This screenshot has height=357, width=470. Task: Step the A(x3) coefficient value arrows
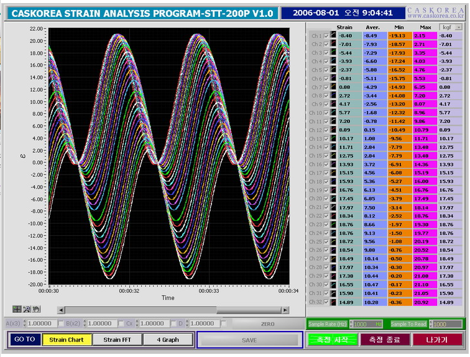[x=25, y=323]
